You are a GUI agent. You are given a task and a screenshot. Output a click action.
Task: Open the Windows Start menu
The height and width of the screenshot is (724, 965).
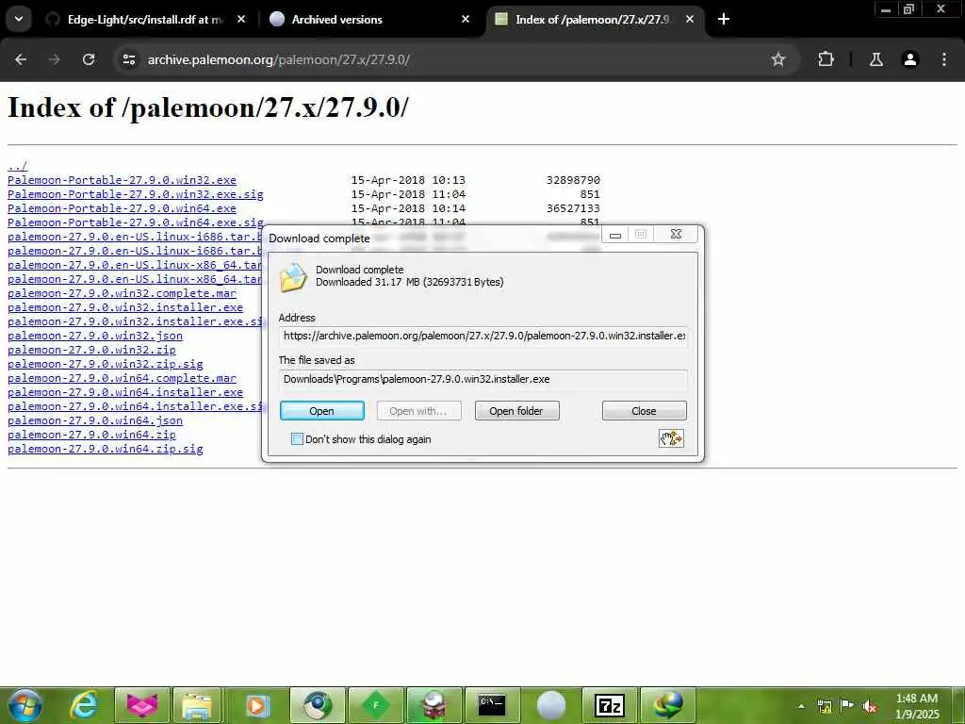coord(25,705)
